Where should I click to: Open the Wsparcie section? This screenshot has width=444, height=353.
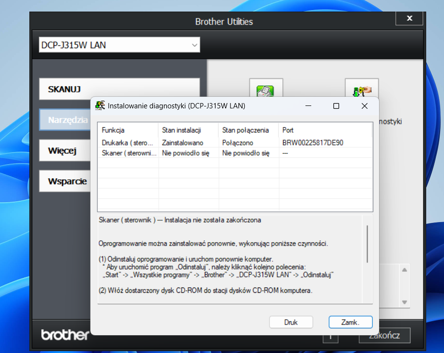(x=65, y=181)
